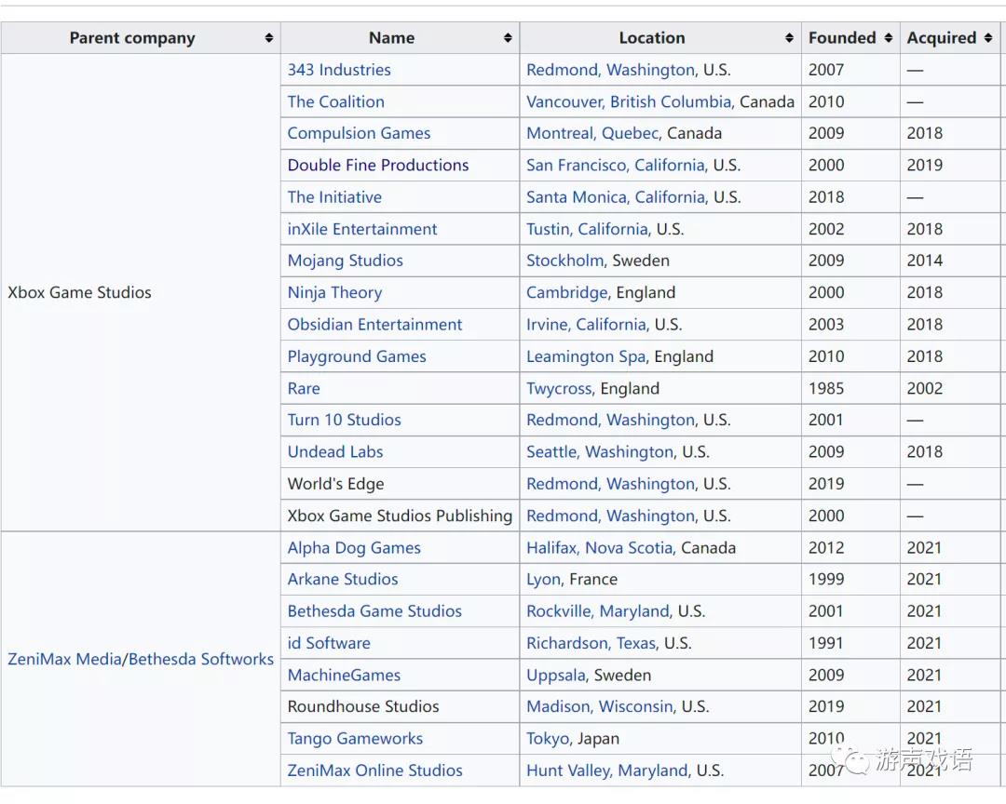The height and width of the screenshot is (804, 1006).
Task: Open Halifax, Nova Scotia location link
Action: click(600, 548)
